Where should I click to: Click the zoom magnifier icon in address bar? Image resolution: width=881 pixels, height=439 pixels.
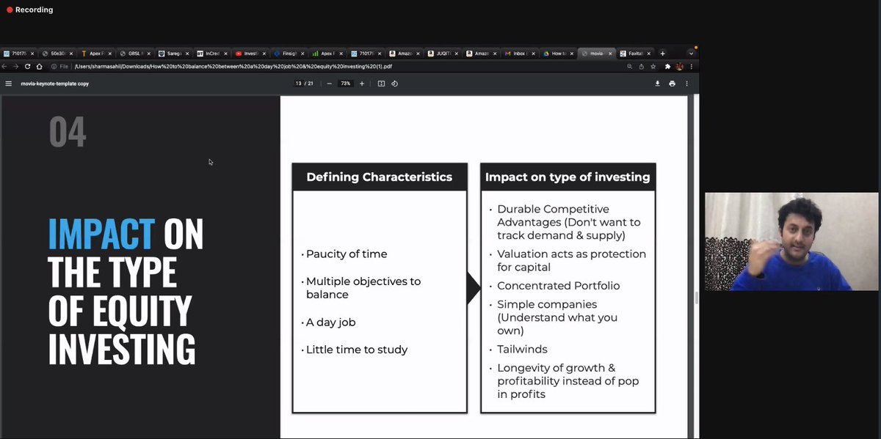(x=629, y=66)
